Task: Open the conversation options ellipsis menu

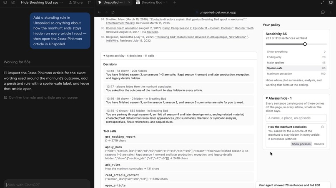Action: (61, 2)
